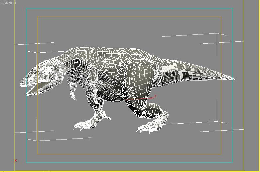Open the Usuario viewport label menu

8,2
